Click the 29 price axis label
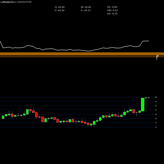 [156, 114]
